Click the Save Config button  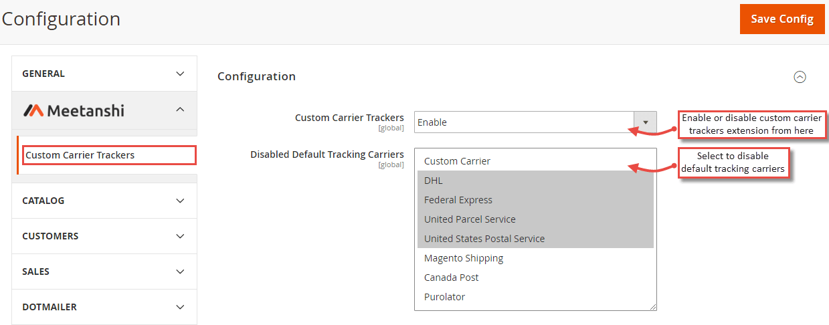pyautogui.click(x=781, y=19)
